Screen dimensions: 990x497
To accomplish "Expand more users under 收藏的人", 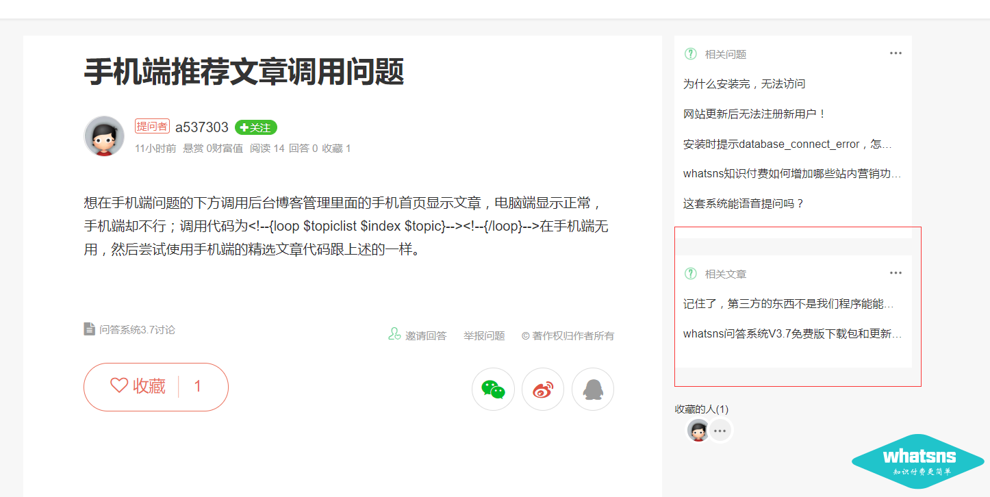I will click(x=720, y=431).
